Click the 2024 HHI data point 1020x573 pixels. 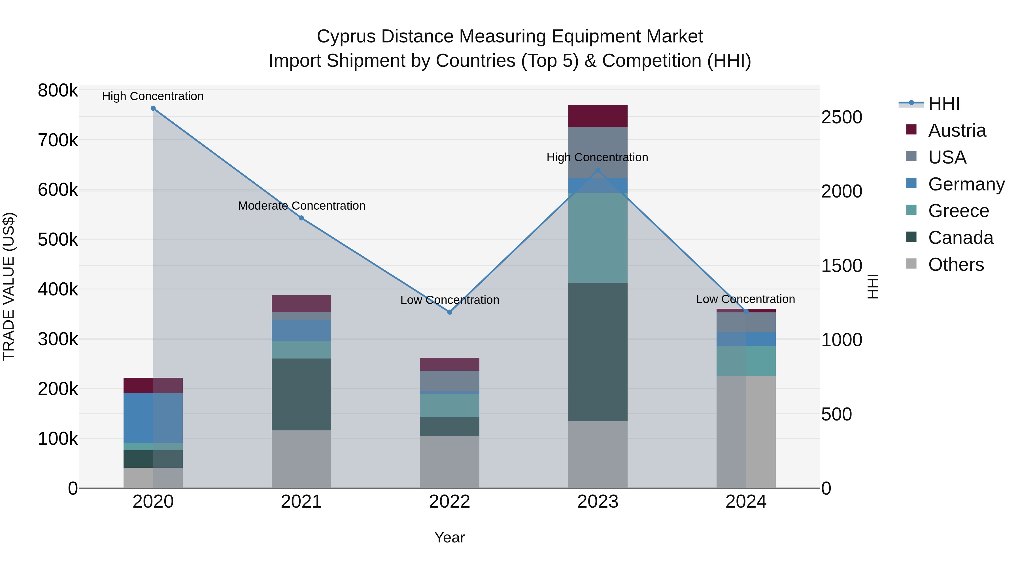[x=746, y=311]
